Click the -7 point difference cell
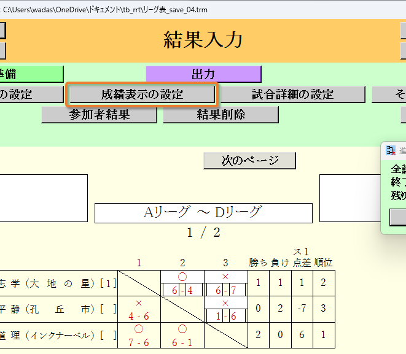Image resolution: width=406 pixels, height=354 pixels. click(302, 308)
